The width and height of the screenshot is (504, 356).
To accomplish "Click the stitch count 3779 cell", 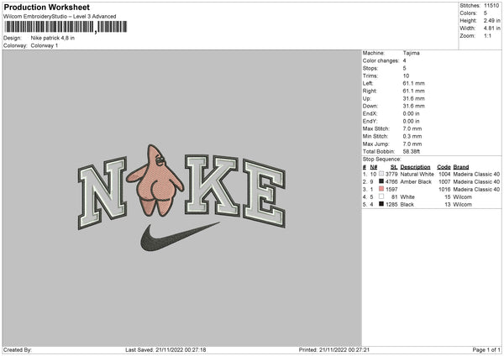I will pyautogui.click(x=391, y=174).
